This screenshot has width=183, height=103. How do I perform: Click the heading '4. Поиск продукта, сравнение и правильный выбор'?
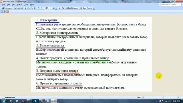pos(73,58)
